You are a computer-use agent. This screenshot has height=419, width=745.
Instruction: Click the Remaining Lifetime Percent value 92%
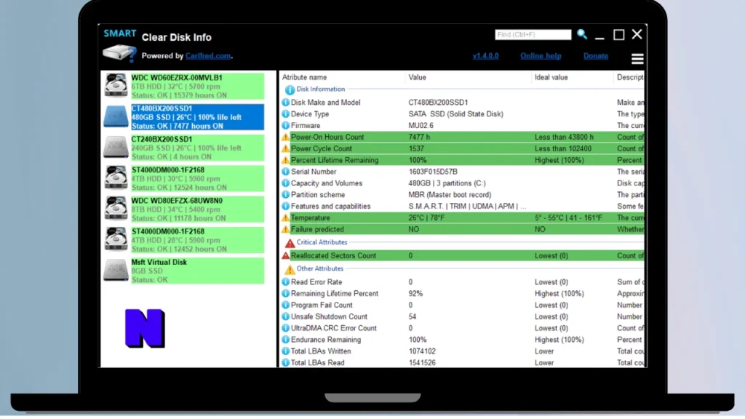[x=415, y=294]
